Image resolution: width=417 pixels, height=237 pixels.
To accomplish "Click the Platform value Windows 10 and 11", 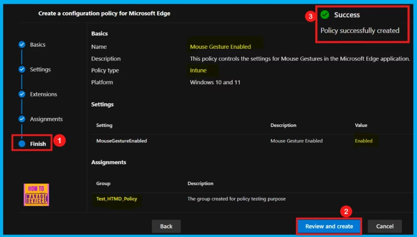I will click(x=215, y=82).
